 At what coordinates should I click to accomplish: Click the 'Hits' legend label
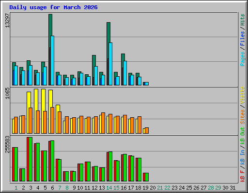click(x=243, y=20)
